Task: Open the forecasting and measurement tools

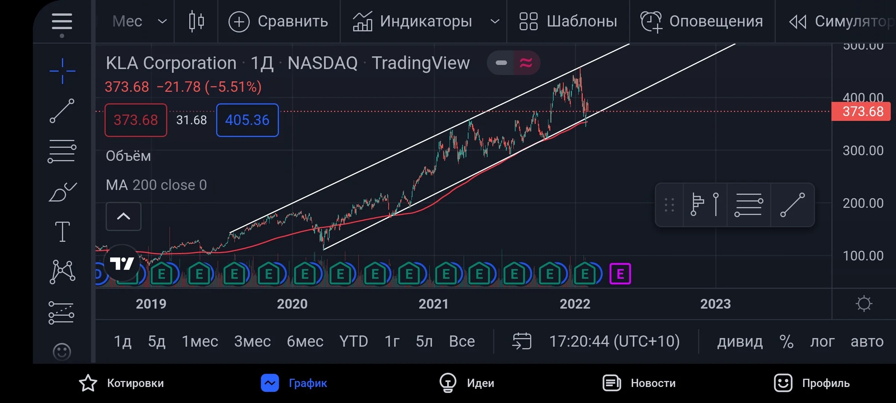Action: pos(62,313)
